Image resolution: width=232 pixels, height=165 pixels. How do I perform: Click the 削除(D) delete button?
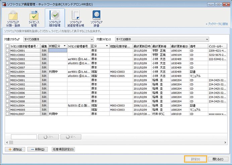point(38,149)
